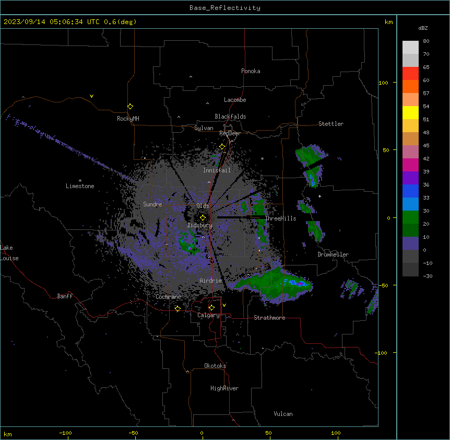Viewport: 450px width, 440px height.
Task: Click the yellow diamond marker below RedDeer
Action: 222,147
